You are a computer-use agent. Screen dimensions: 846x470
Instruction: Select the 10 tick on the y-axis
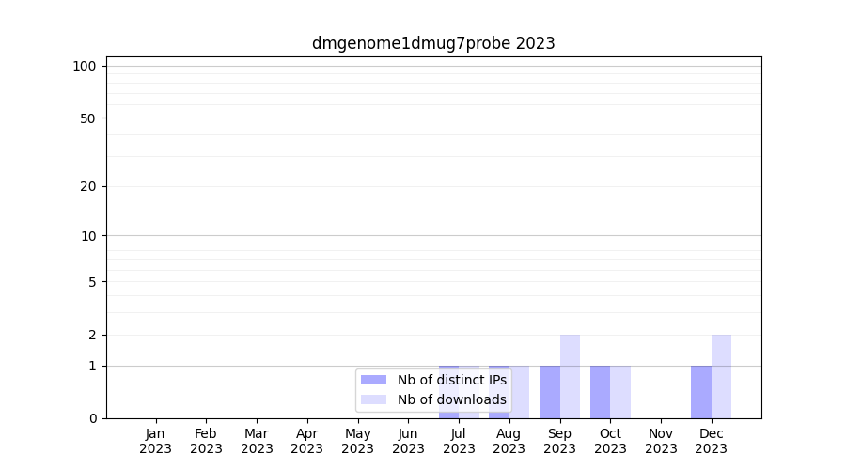(x=87, y=236)
